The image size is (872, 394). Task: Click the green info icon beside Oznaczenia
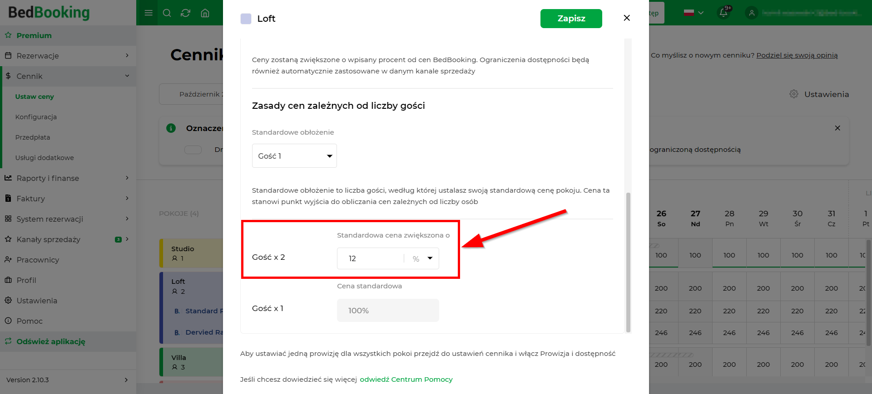tap(171, 128)
